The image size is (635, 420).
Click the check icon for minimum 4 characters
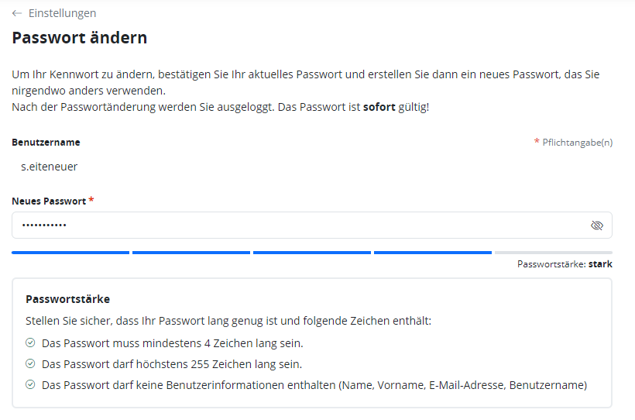pyautogui.click(x=30, y=343)
